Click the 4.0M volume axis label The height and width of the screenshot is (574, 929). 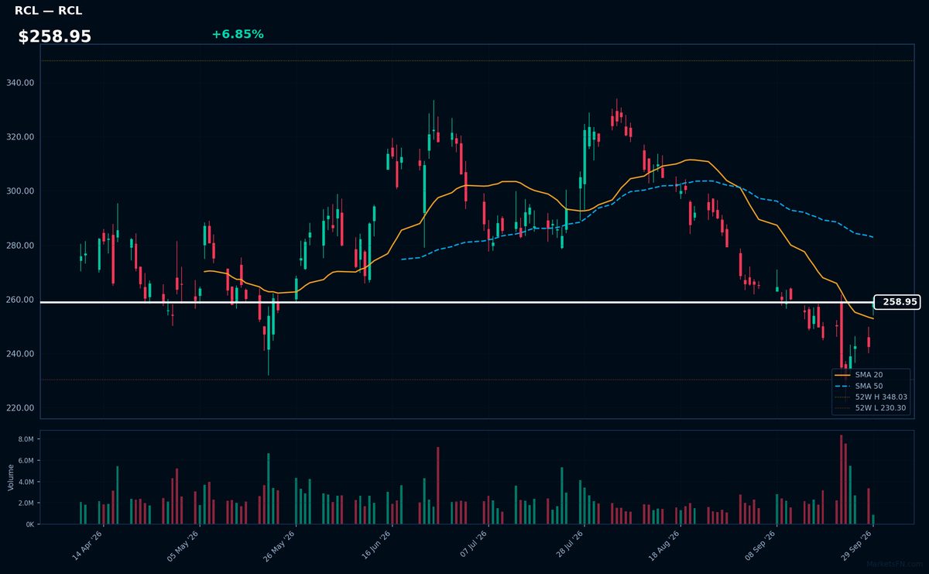point(26,482)
